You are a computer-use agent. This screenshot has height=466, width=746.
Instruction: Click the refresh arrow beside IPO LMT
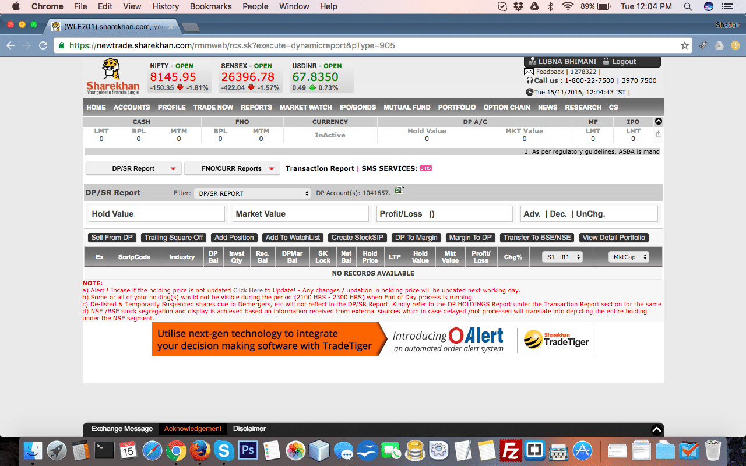658,135
